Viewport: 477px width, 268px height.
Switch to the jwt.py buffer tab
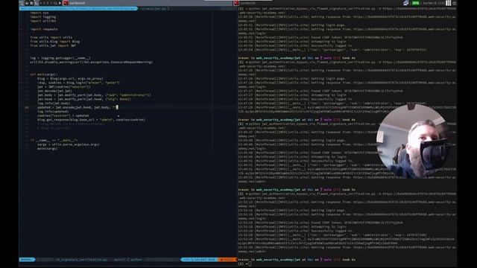[x=154, y=9]
